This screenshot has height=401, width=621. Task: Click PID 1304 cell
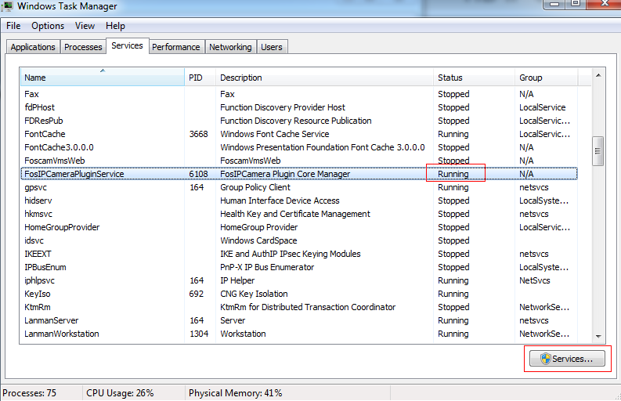coord(199,334)
